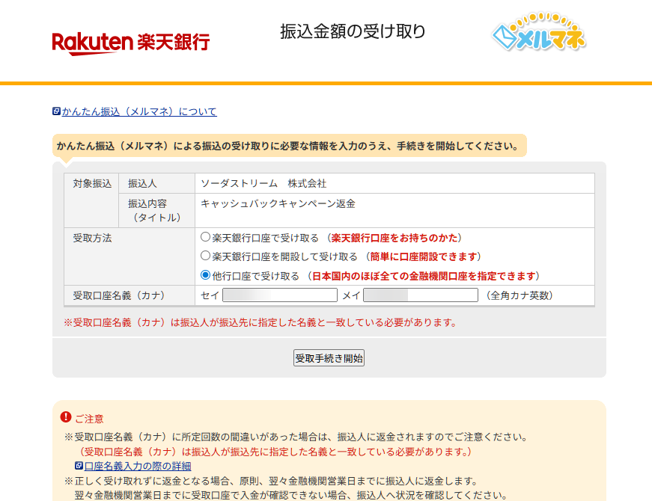
Task: Click the icon before 口座名義入力の際の詳細
Action: [x=79, y=465]
